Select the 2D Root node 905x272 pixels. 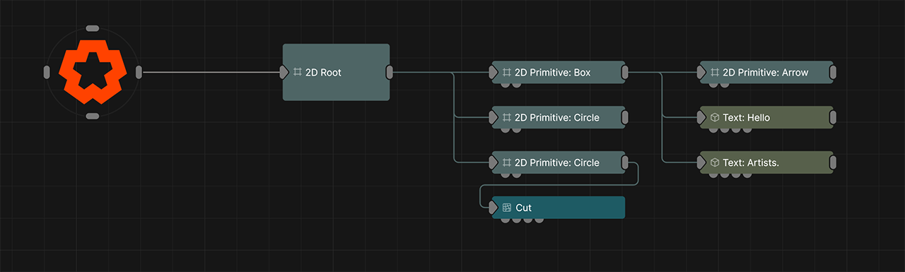click(x=336, y=72)
